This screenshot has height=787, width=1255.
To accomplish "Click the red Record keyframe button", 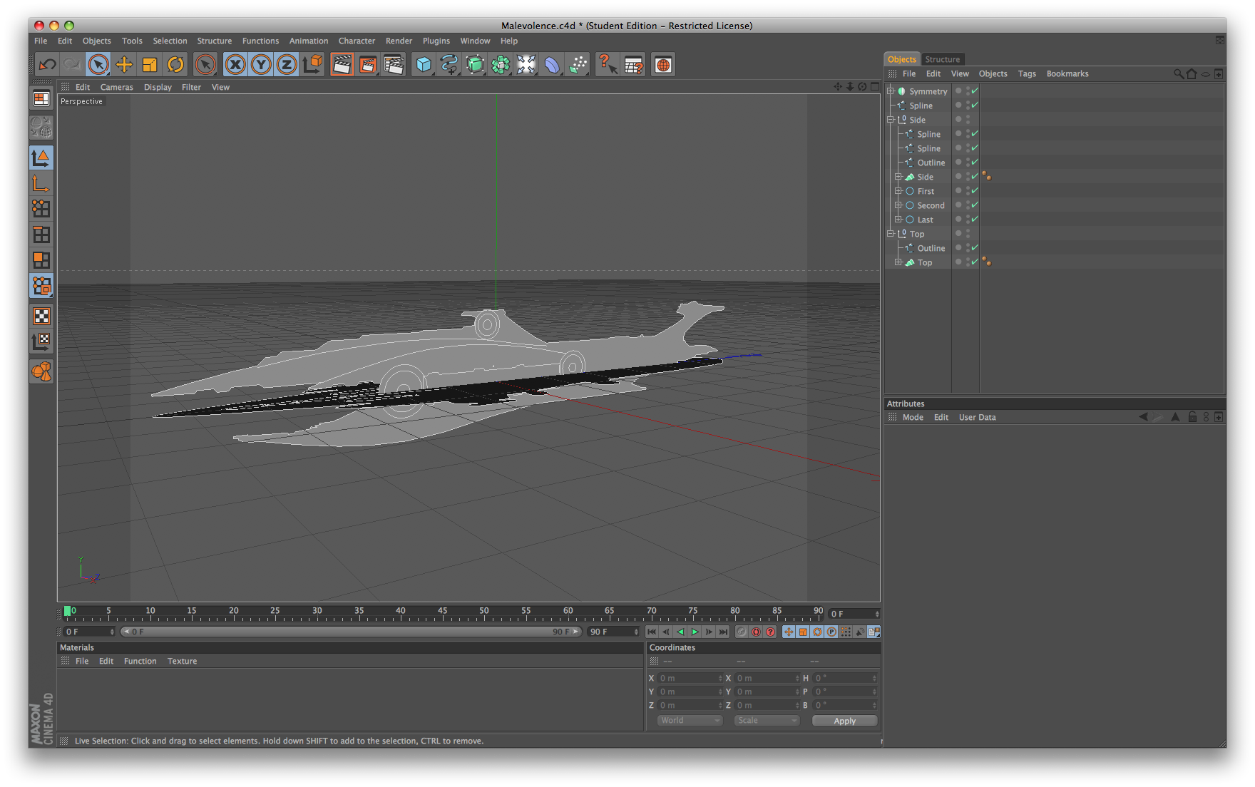I will [x=756, y=632].
